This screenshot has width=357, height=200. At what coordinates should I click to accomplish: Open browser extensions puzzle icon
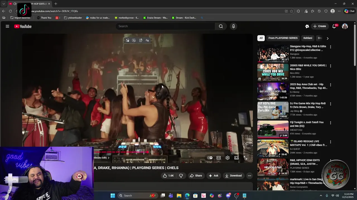coord(298,11)
